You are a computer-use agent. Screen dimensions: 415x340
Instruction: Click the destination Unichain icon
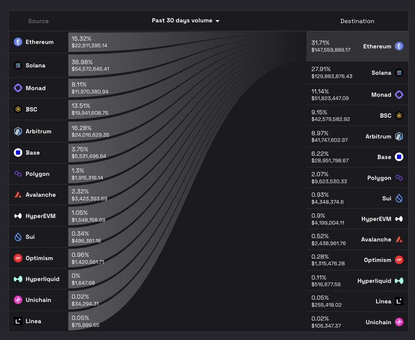[x=399, y=322]
